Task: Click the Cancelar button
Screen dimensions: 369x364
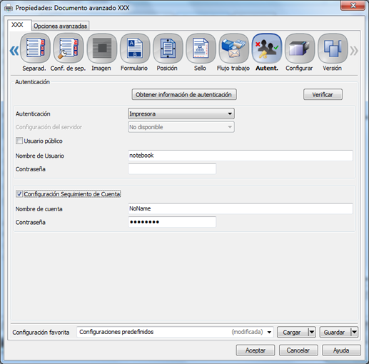Action: [x=298, y=350]
